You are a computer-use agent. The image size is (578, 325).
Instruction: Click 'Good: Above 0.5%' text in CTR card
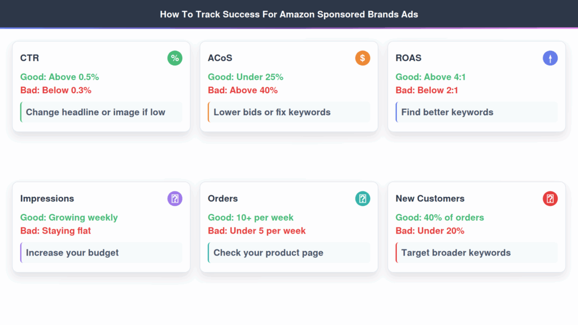tap(59, 77)
